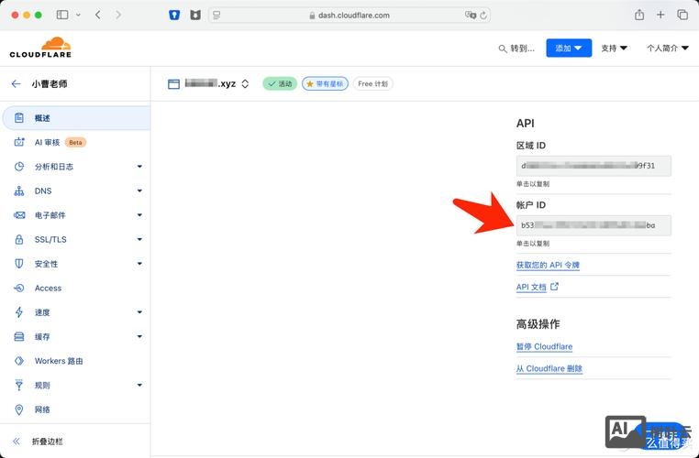Expand the 安全性 submenu arrow
This screenshot has height=458, width=699.
tap(139, 264)
